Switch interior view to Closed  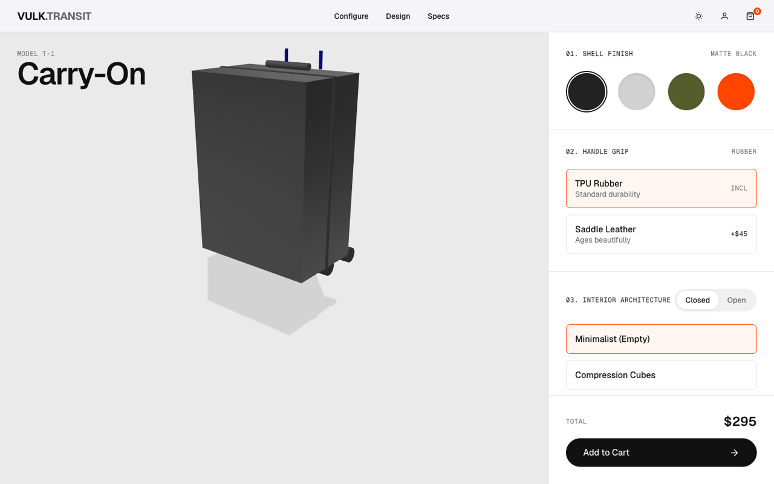[697, 300]
